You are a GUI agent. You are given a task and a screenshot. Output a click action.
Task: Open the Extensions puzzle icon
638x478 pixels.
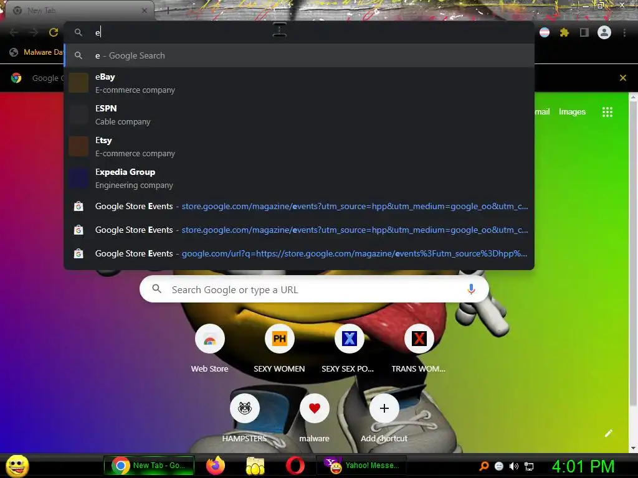564,32
